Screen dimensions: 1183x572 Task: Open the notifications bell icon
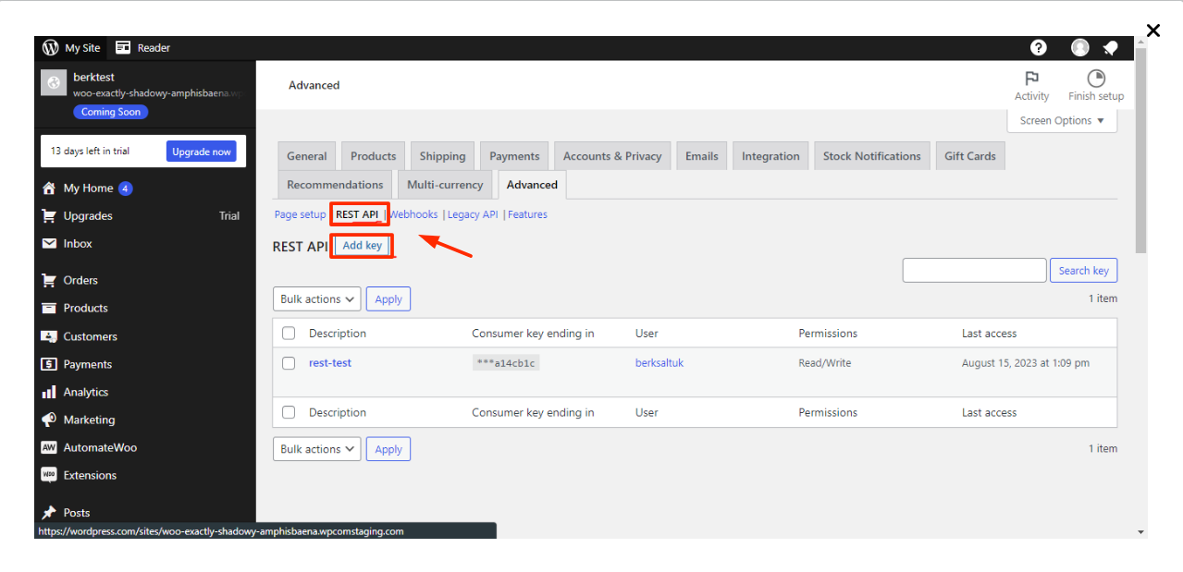[x=1111, y=48]
